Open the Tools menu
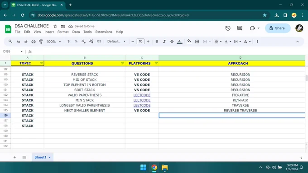 [x=87, y=32]
